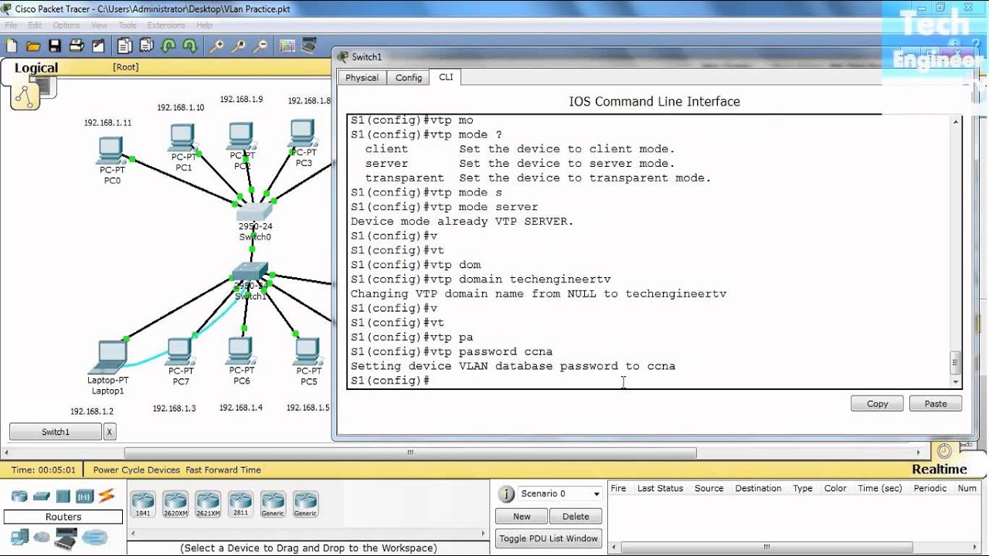Open the Tools menu
989x556 pixels.
[x=127, y=25]
